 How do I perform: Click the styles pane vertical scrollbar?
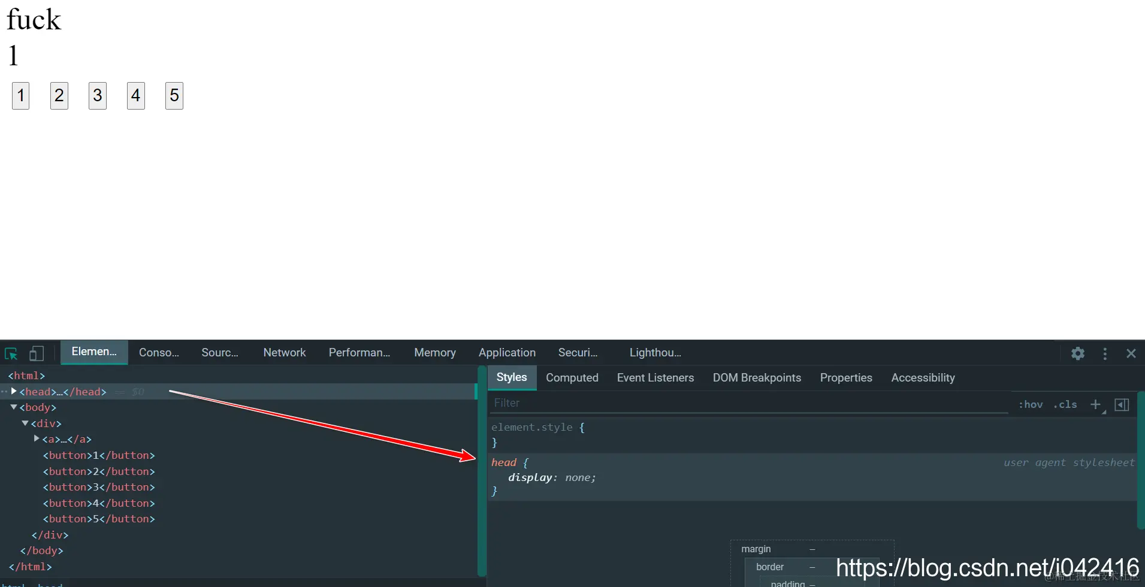pos(1141,461)
